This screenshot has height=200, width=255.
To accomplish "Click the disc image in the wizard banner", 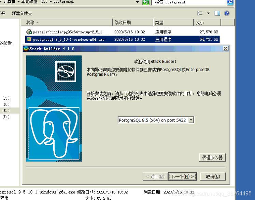I will (66, 72).
